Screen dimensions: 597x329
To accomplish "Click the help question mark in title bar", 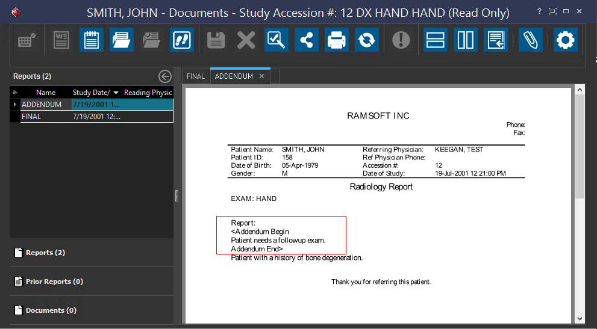I will point(539,12).
